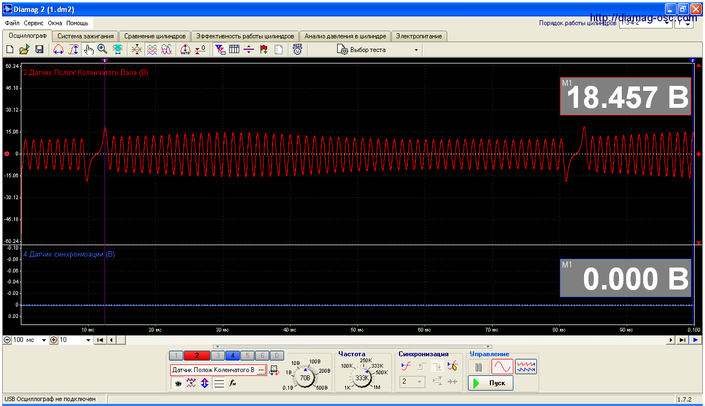Image resolution: width=705 pixels, height=406 pixels.
Task: Click the zoom in plus button
Action: [54, 340]
